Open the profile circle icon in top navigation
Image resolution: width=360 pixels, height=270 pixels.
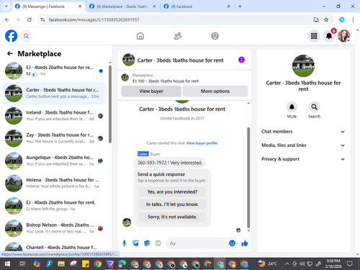215,36
